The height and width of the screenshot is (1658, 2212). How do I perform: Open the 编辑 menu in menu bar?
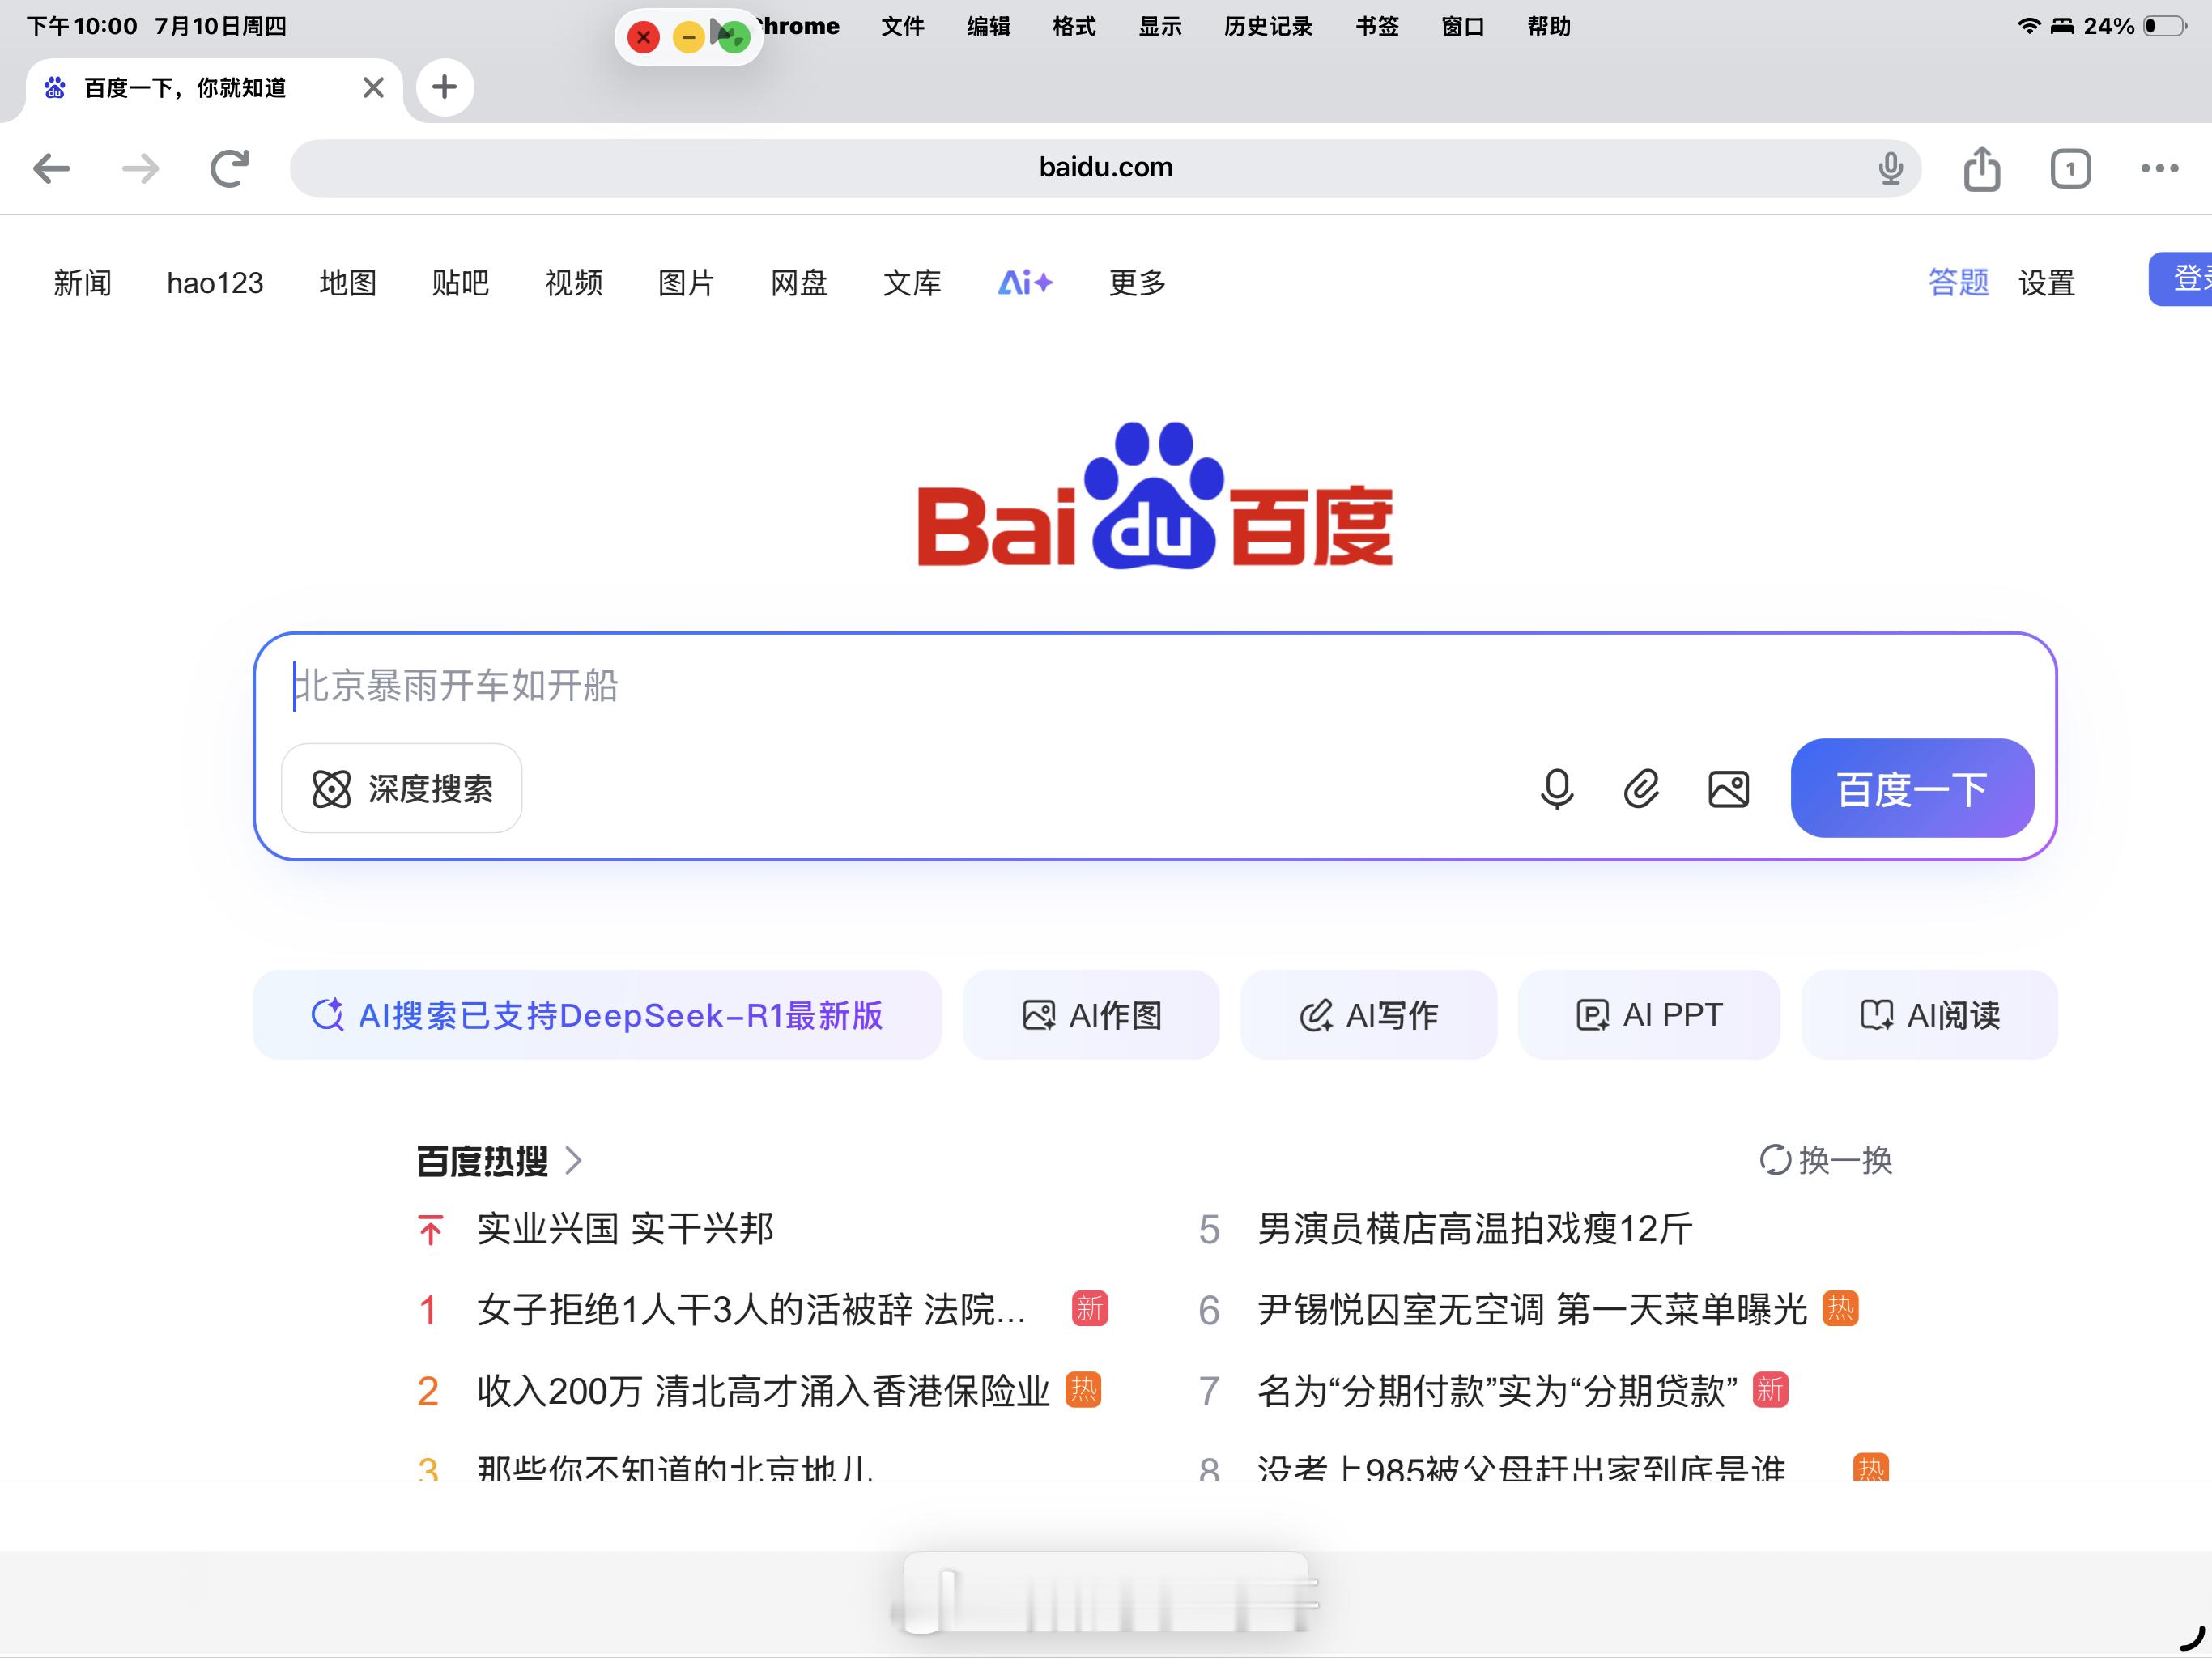[x=988, y=27]
